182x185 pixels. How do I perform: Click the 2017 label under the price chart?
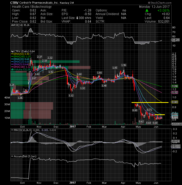click(73, 127)
